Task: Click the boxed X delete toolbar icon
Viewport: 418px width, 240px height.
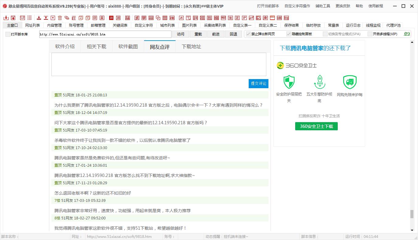Action: tap(53, 18)
